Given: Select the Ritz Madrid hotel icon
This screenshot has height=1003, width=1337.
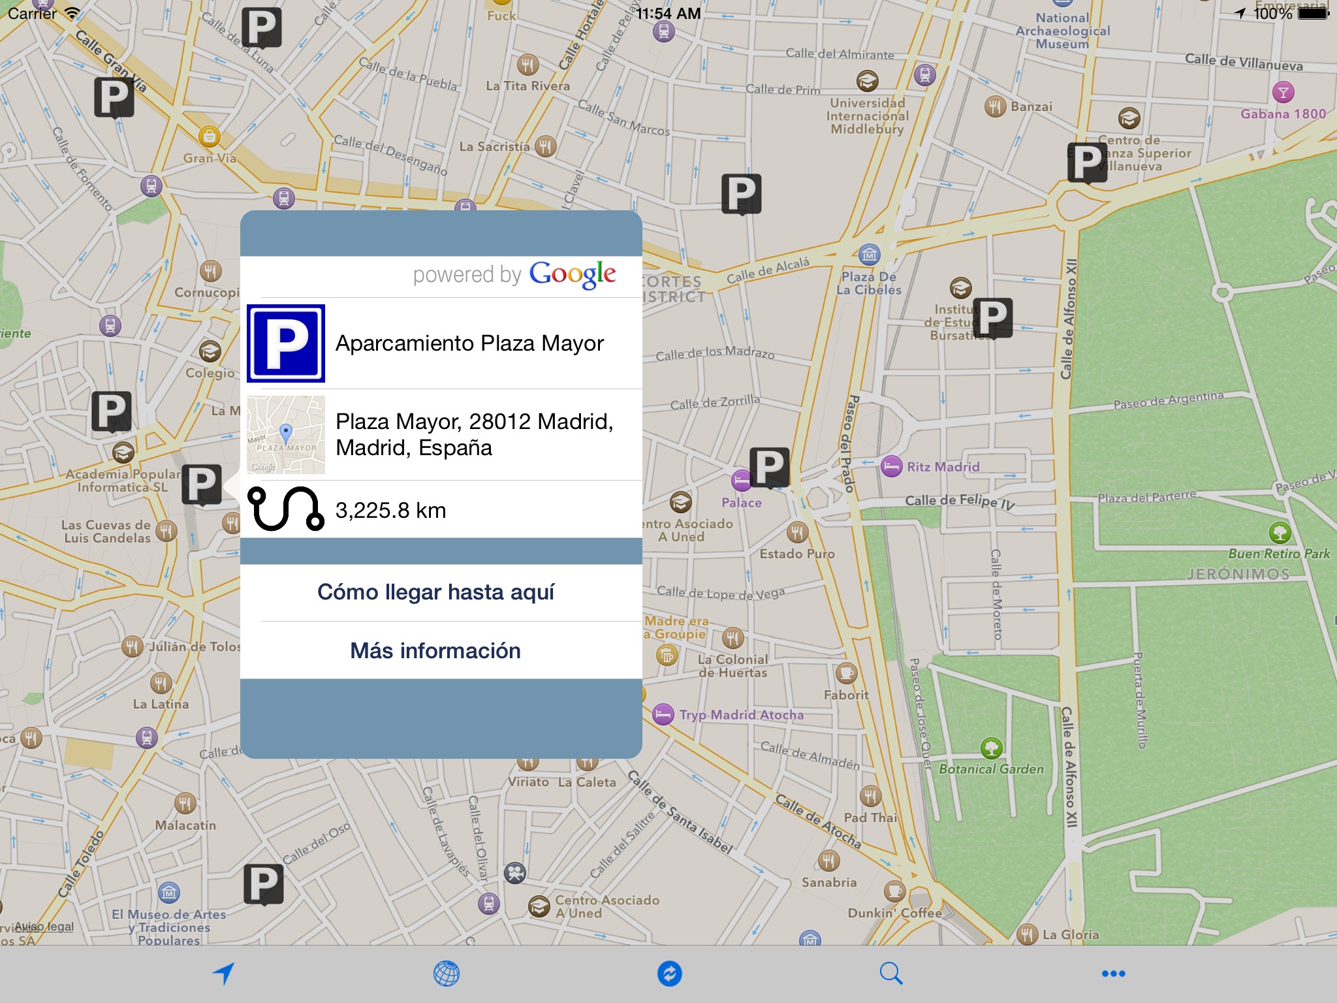Looking at the screenshot, I should (x=892, y=466).
